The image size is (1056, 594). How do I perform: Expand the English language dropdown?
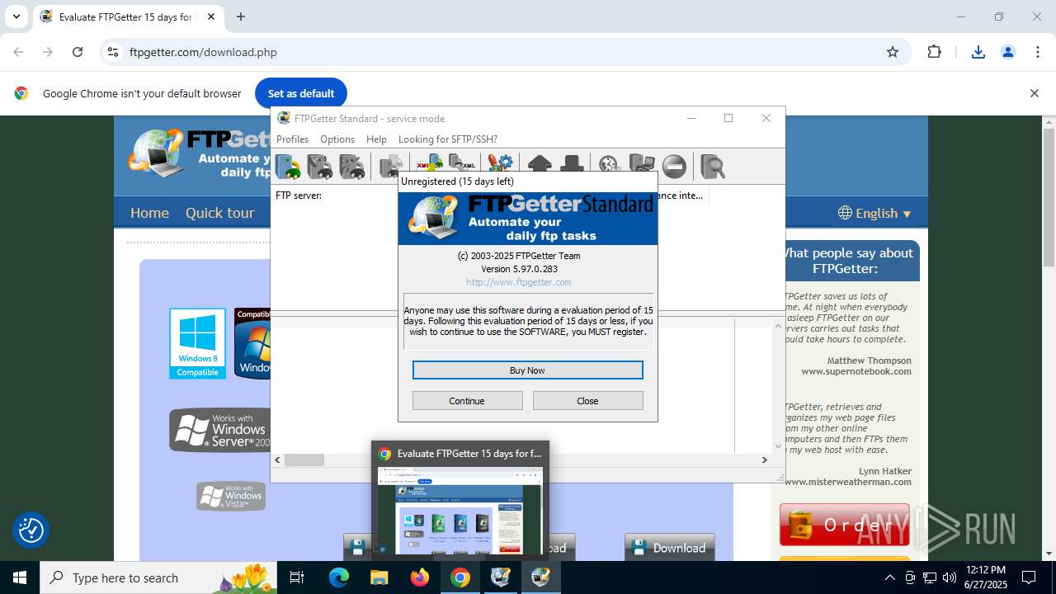874,213
